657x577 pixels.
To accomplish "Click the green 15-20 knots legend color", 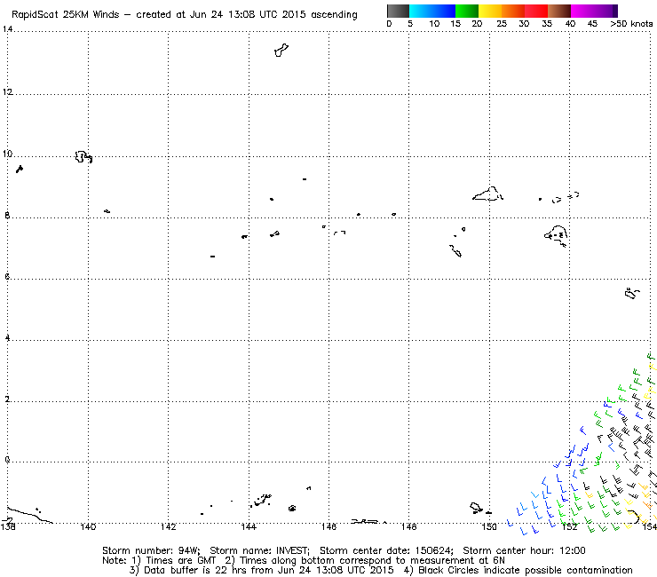I will [467, 11].
